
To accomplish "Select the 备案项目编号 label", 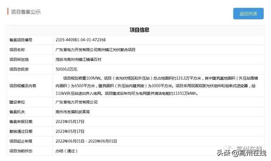I will point(21,40).
